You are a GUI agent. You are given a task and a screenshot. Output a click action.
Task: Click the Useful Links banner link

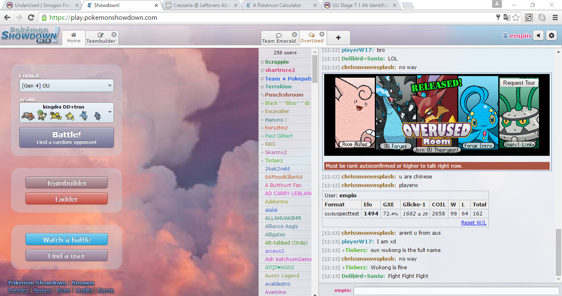(x=520, y=144)
